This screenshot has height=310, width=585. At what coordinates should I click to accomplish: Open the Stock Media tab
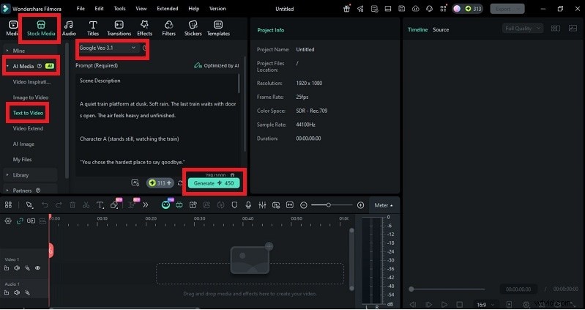click(41, 29)
